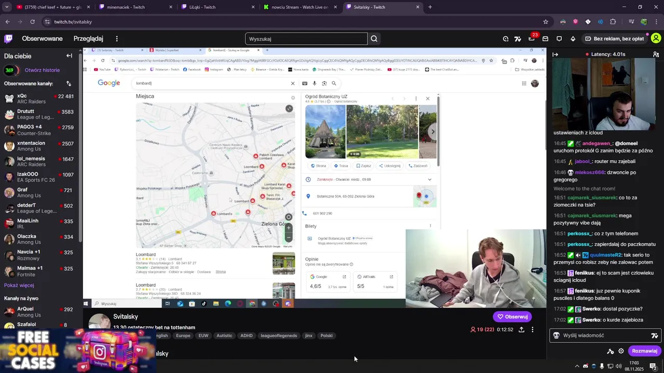Click the Autistic tag

click(x=224, y=336)
